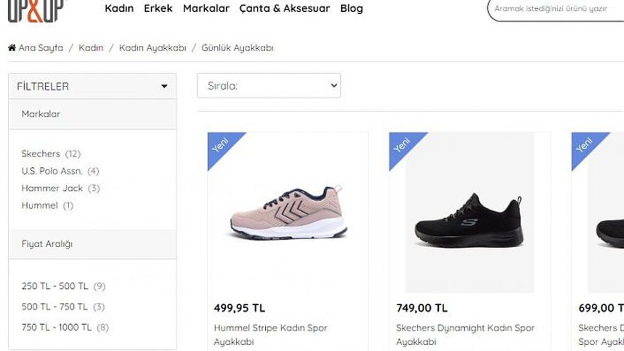624x351 pixels.
Task: Click the UP&UP site logo
Action: click(36, 10)
